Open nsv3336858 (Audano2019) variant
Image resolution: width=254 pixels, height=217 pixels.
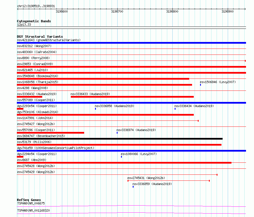click(x=114, y=106)
